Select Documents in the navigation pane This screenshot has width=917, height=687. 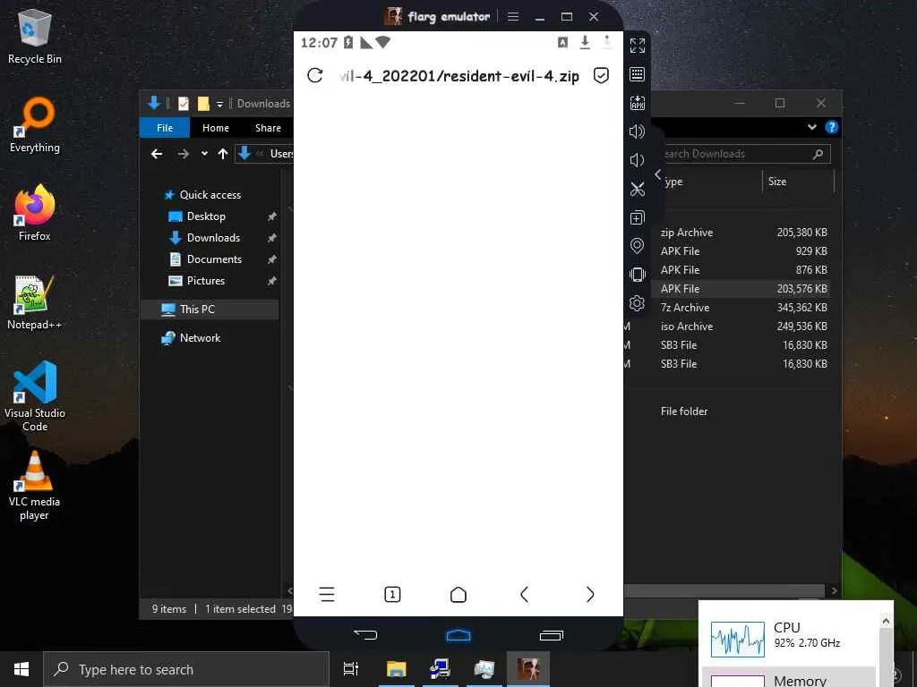point(214,259)
